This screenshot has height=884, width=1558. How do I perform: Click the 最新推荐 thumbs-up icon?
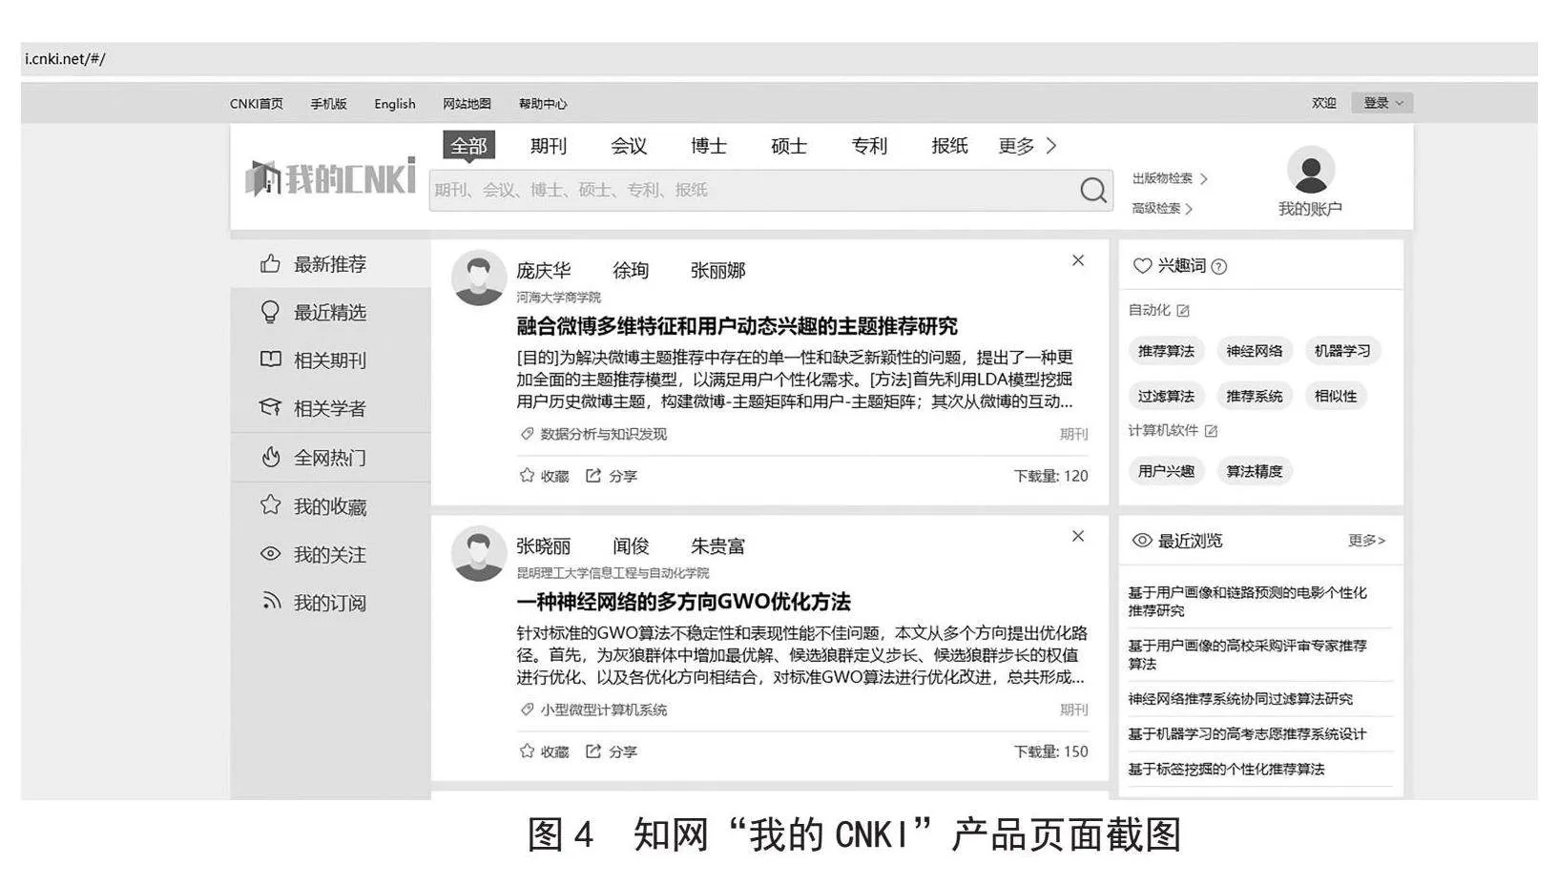[270, 264]
